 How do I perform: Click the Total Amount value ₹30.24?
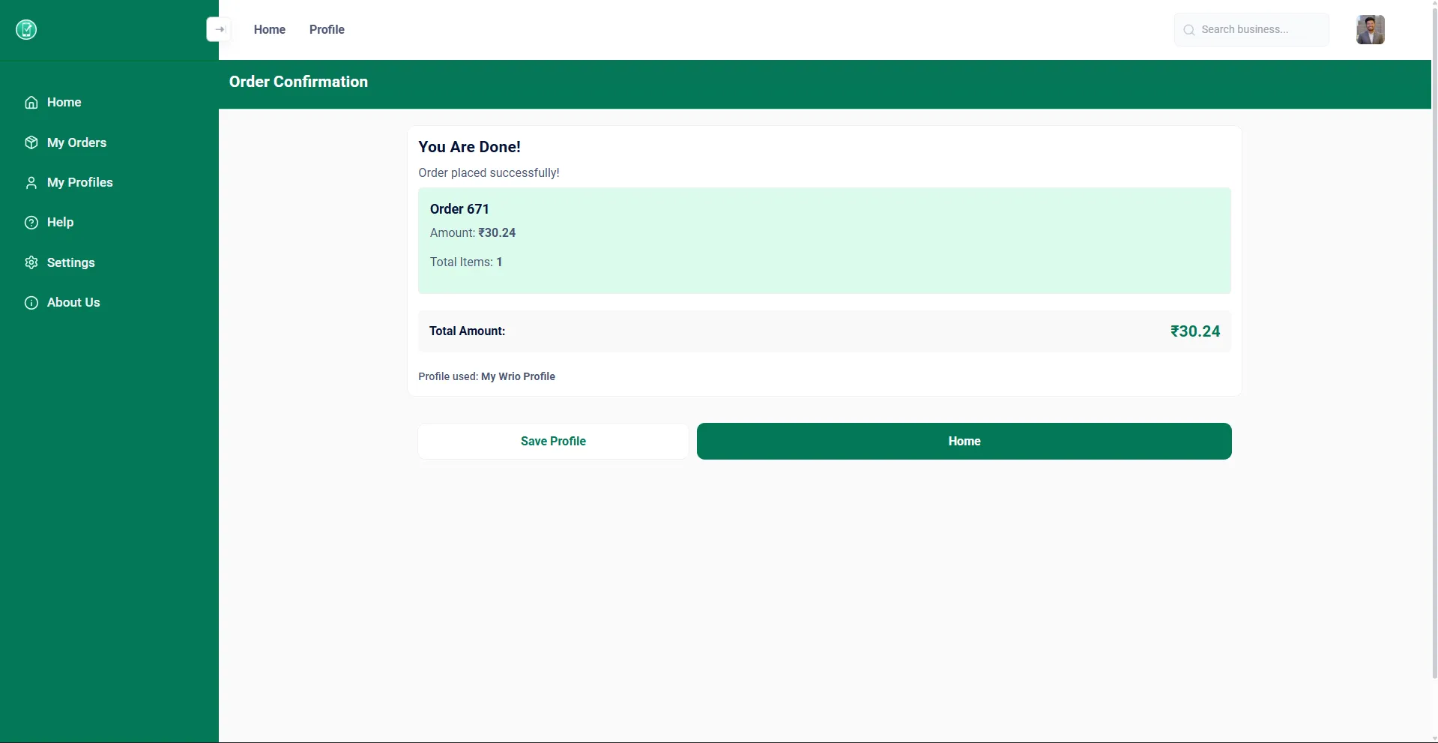(1195, 331)
